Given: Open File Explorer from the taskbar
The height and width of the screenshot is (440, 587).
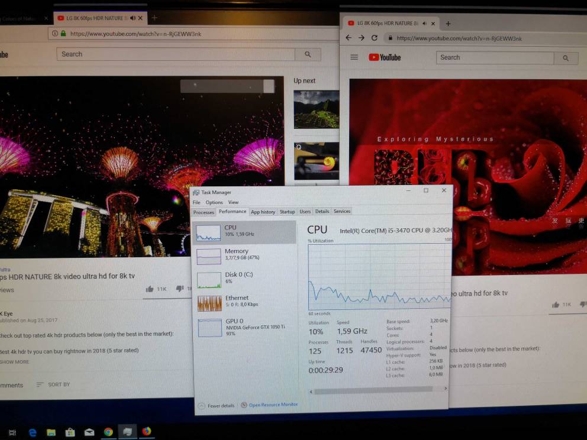Looking at the screenshot, I should (x=51, y=433).
